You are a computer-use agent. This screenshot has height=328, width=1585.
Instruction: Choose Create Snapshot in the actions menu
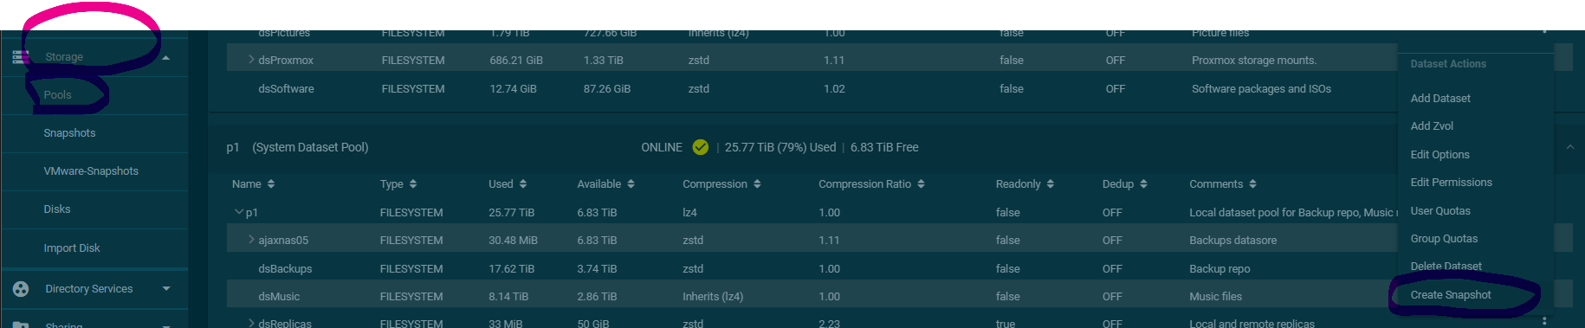point(1451,295)
